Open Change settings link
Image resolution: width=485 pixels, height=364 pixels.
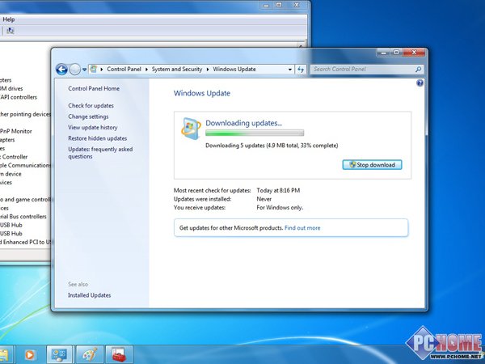88,116
